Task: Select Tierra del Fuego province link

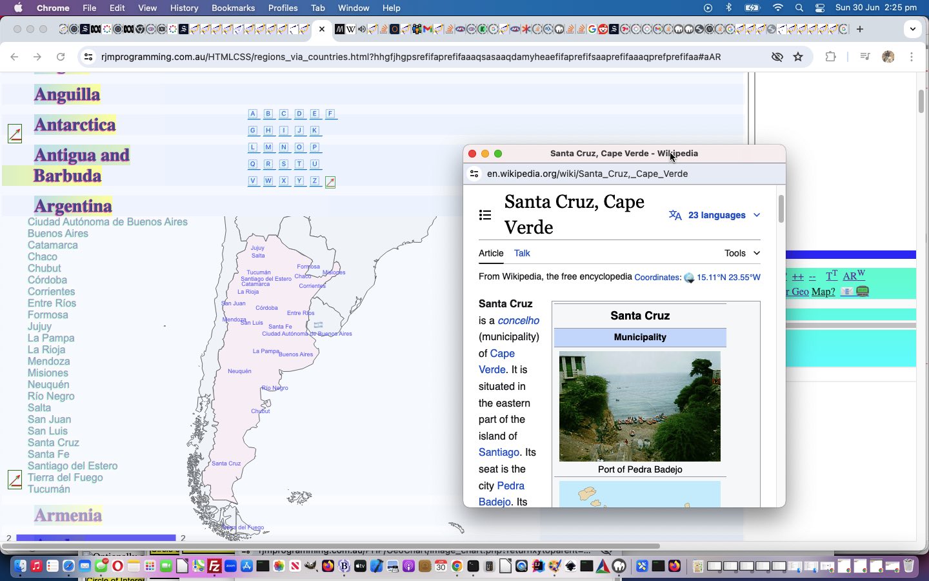Action: point(65,478)
